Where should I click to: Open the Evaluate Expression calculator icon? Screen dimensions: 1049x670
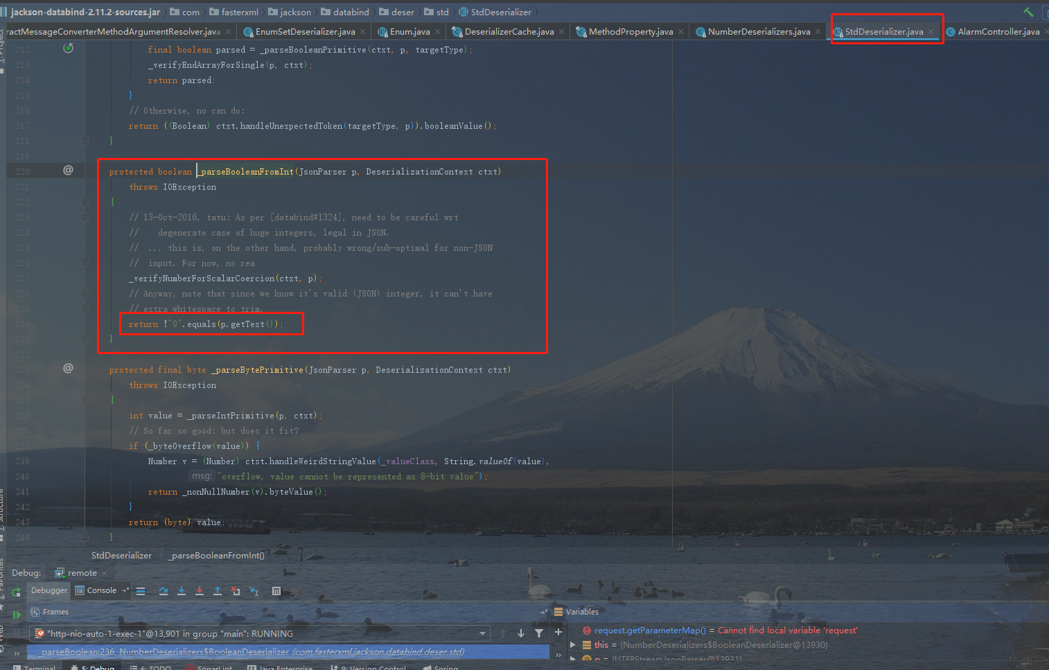[x=276, y=591]
